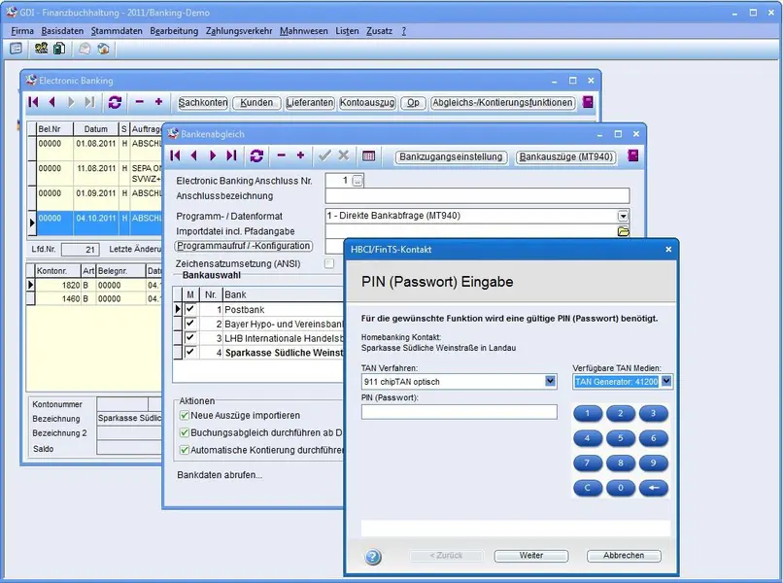Viewport: 783px width, 583px height.
Task: Uncheck Neue Auszüge importieren
Action: (185, 415)
